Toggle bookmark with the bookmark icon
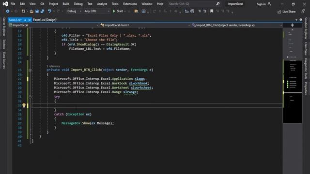This screenshot has width=310, height=174. pos(212,11)
